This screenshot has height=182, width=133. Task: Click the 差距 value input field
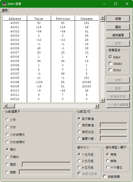pos(46,164)
